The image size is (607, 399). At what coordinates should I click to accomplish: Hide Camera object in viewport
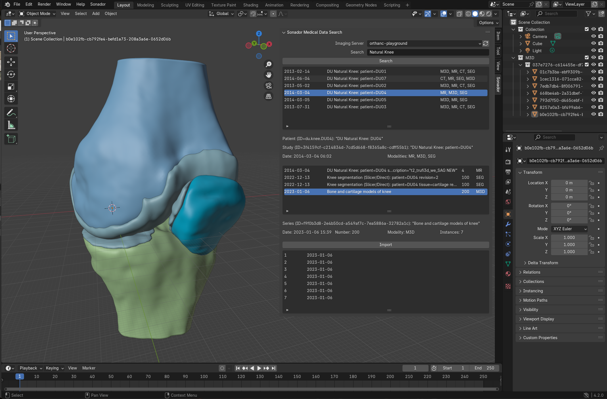click(x=593, y=36)
